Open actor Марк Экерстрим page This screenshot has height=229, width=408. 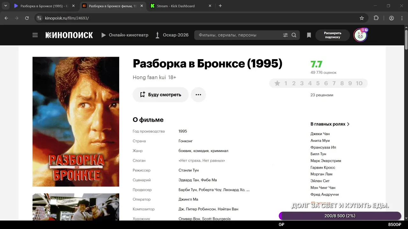(x=326, y=161)
